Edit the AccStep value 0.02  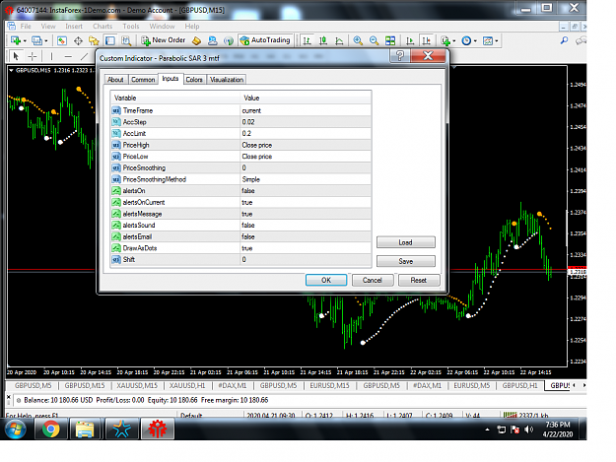pos(306,122)
